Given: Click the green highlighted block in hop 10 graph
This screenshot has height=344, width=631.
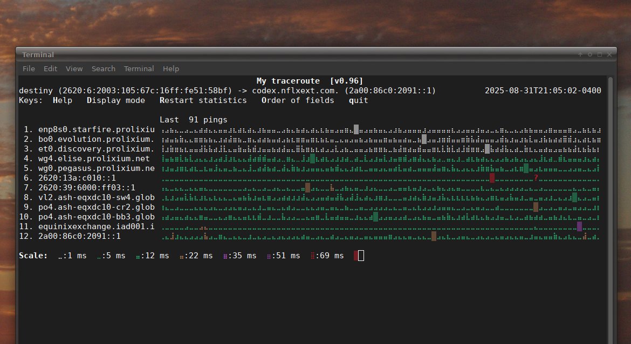Looking at the screenshot, I should 375,217.
